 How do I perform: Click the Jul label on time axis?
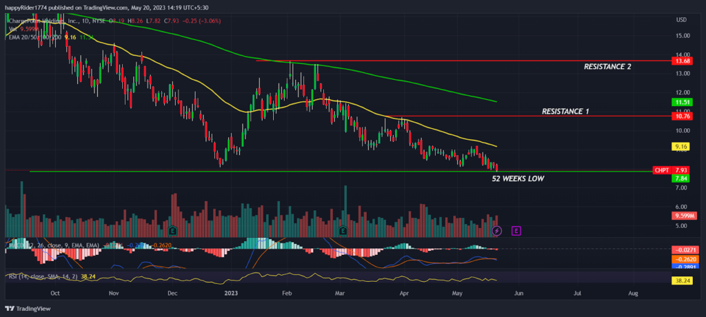[577, 293]
